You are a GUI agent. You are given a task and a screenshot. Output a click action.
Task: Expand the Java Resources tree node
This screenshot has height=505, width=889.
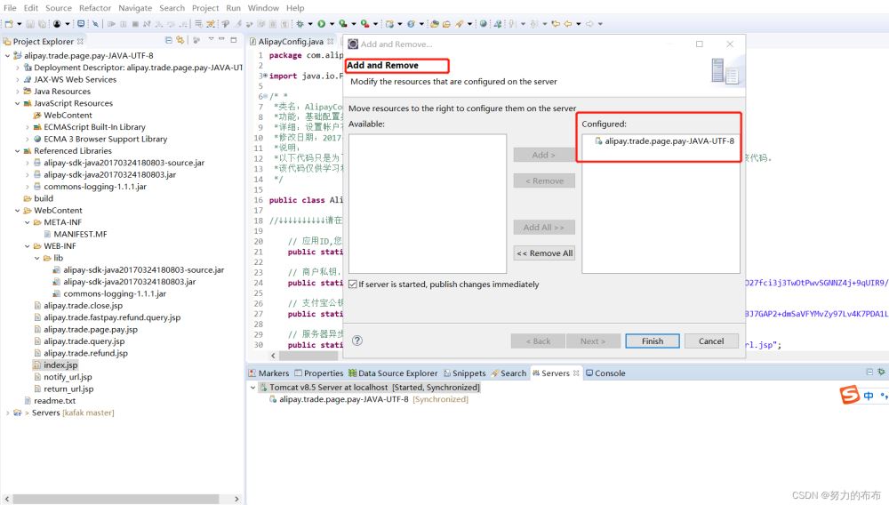click(18, 92)
